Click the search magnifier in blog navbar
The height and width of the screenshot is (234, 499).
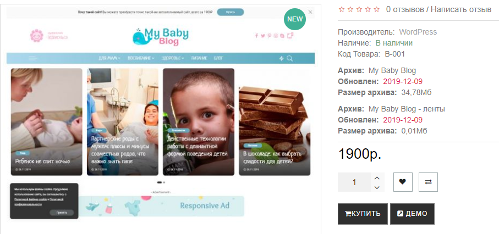coord(289,58)
